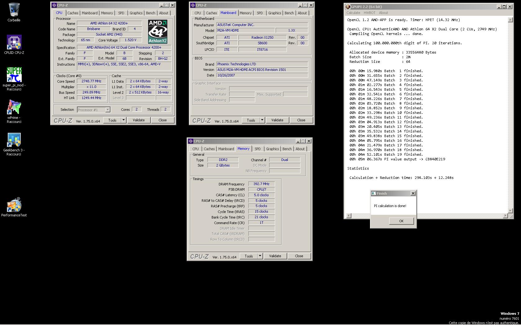Click the Calculation + Reduction time line
This screenshot has height=325, width=521.
tap(401, 178)
